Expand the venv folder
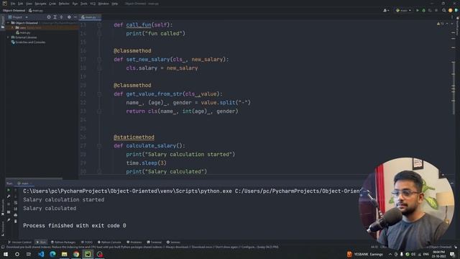This screenshot has width=460, height=259. (x=12, y=27)
